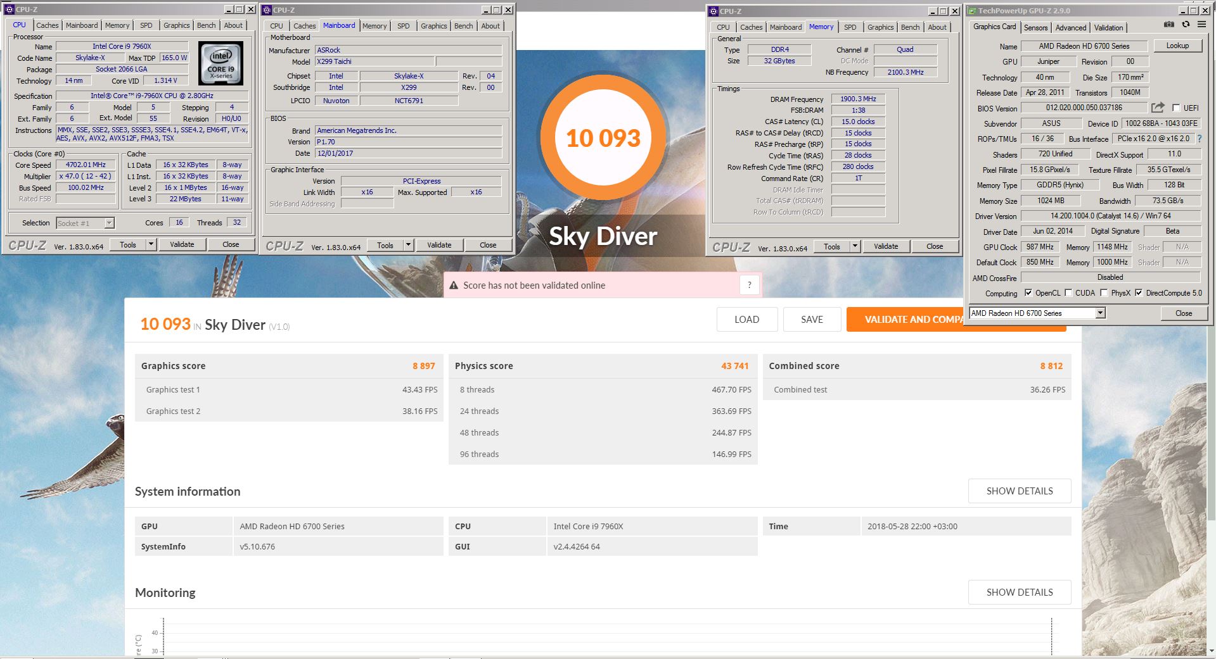Click the SAVE button in 3DMark
This screenshot has width=1216, height=659.
click(812, 320)
